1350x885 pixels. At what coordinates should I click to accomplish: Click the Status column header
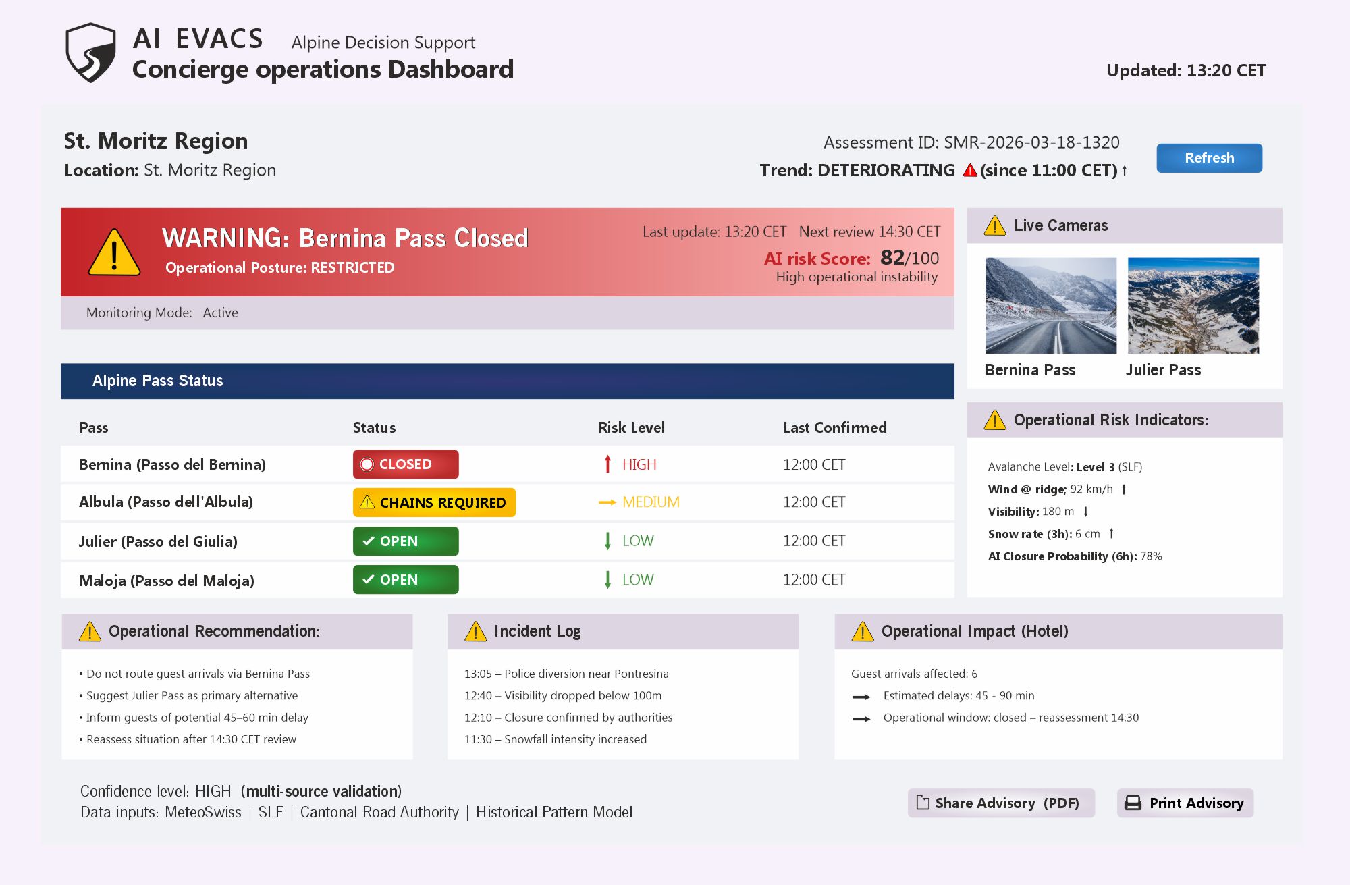375,427
